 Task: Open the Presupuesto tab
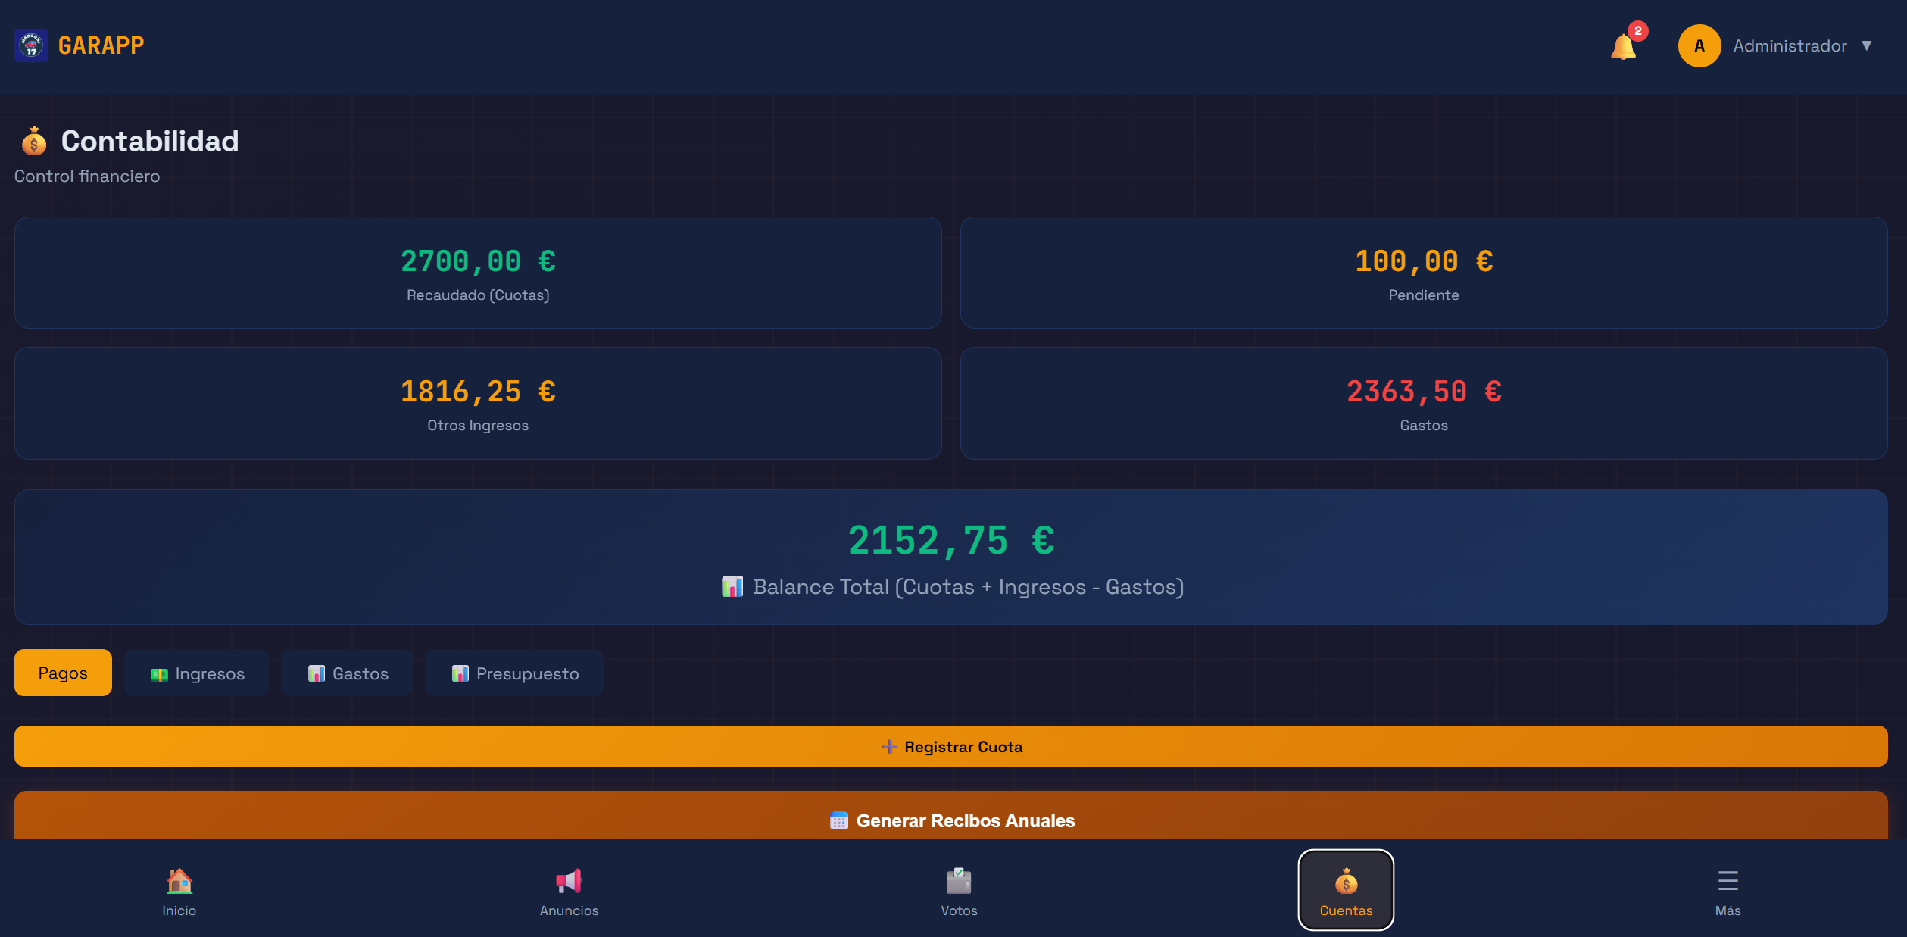[514, 673]
